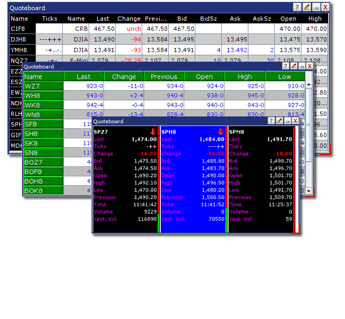The width and height of the screenshot is (345, 319).
Task: Click the AskSz column header
Action: coord(262,19)
